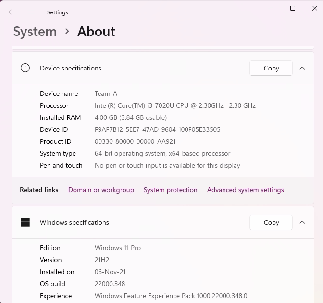
Task: Go back with the back arrow
Action: pyautogui.click(x=12, y=12)
